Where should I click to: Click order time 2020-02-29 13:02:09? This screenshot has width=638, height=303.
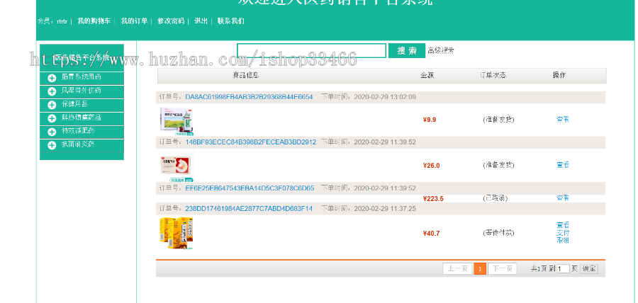click(x=385, y=97)
